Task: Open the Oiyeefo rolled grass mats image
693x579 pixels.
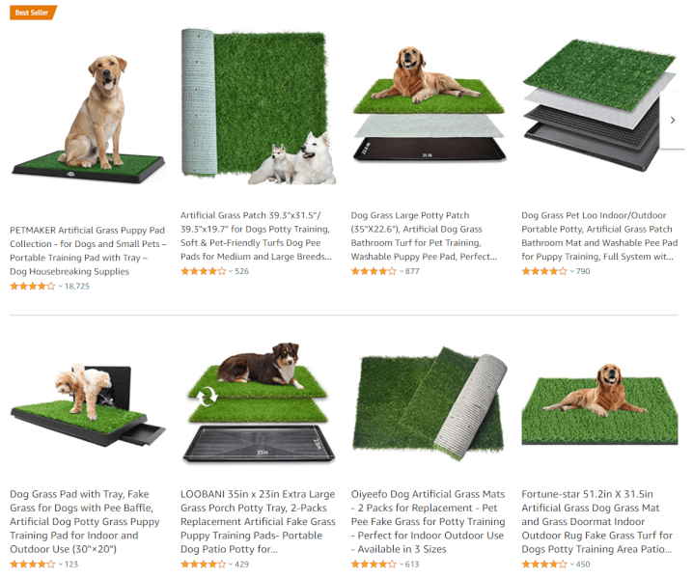Action: pyautogui.click(x=429, y=403)
